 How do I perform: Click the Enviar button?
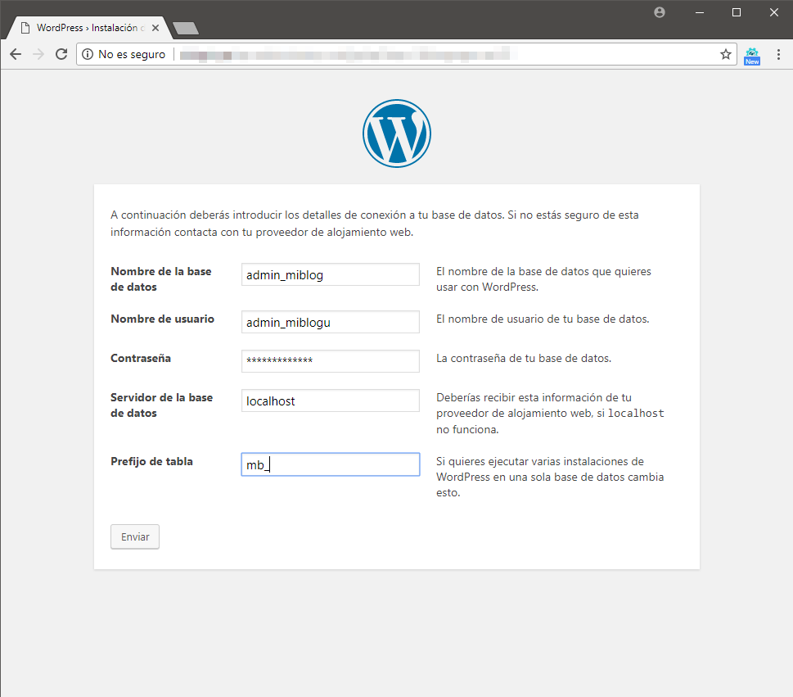(x=135, y=536)
